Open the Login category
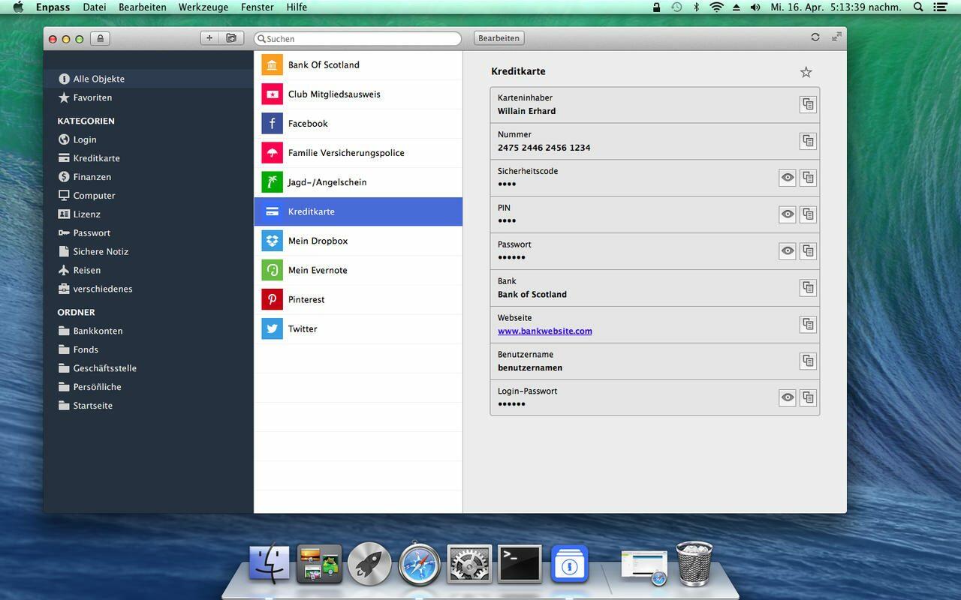The height and width of the screenshot is (600, 961). coord(149,139)
